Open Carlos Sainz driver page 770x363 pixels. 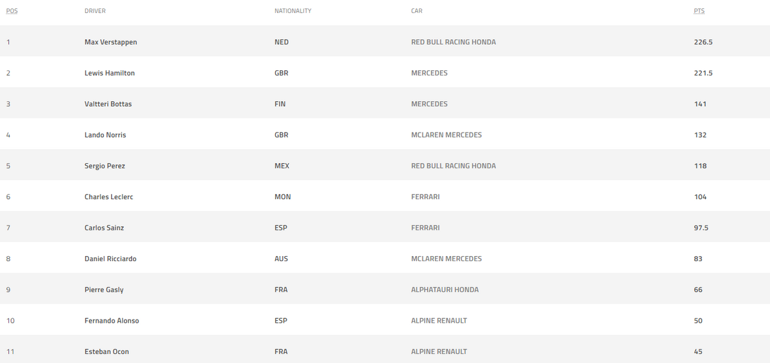104,228
